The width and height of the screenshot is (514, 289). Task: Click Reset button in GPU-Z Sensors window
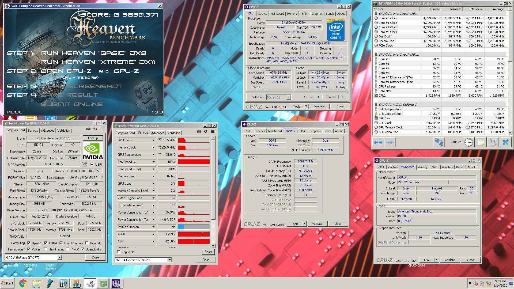208,252
